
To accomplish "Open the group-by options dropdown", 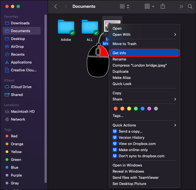I will pos(149,6).
